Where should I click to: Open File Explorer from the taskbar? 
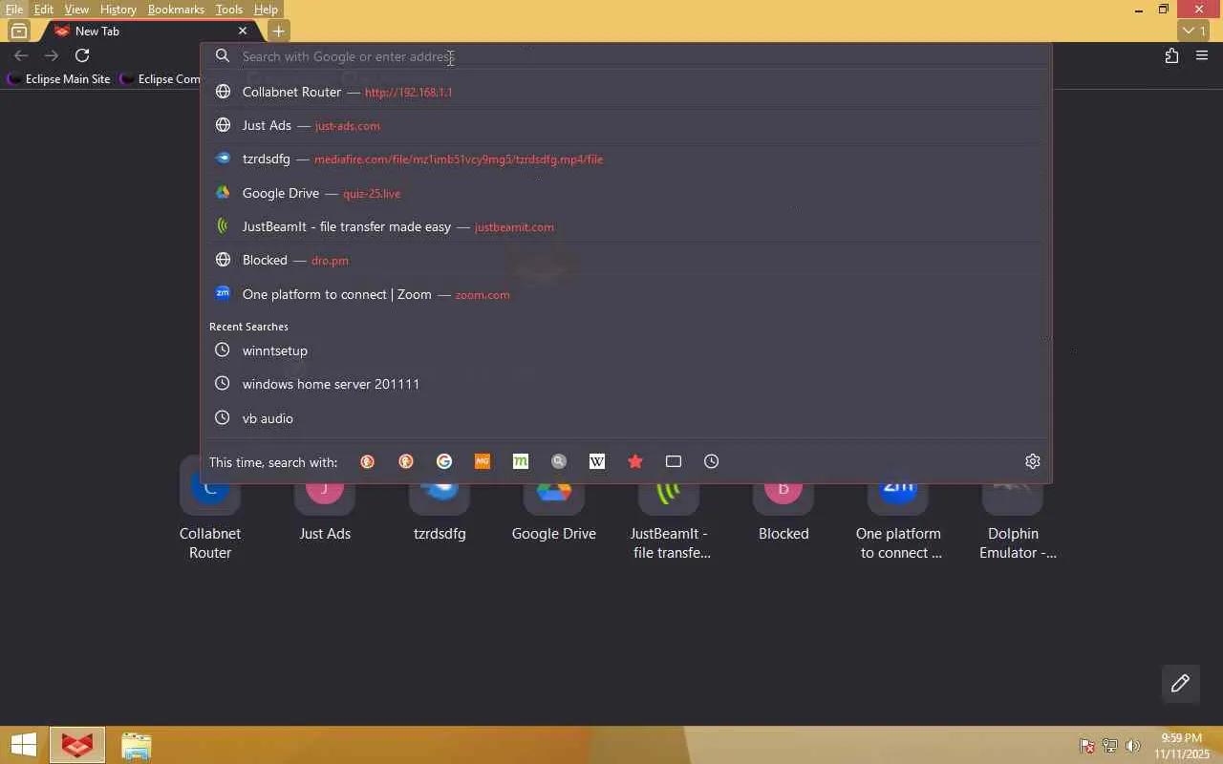(137, 745)
